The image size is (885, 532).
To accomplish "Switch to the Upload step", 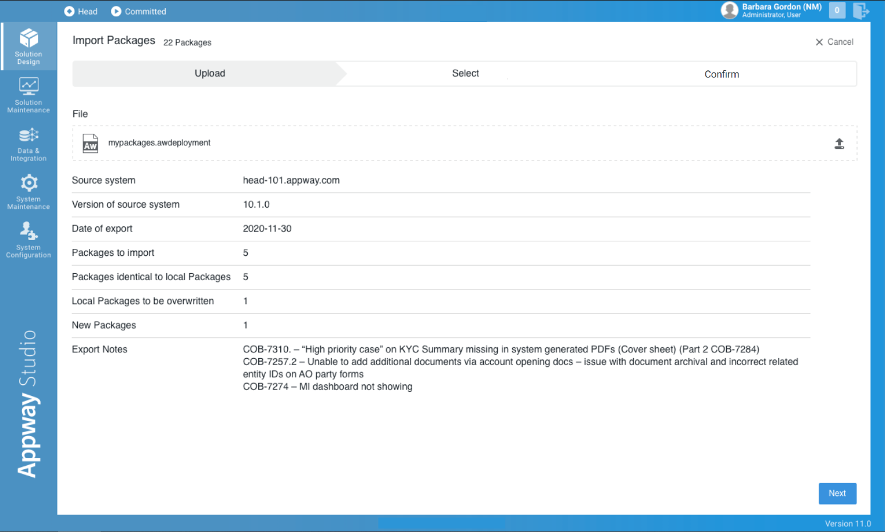I will pos(209,73).
